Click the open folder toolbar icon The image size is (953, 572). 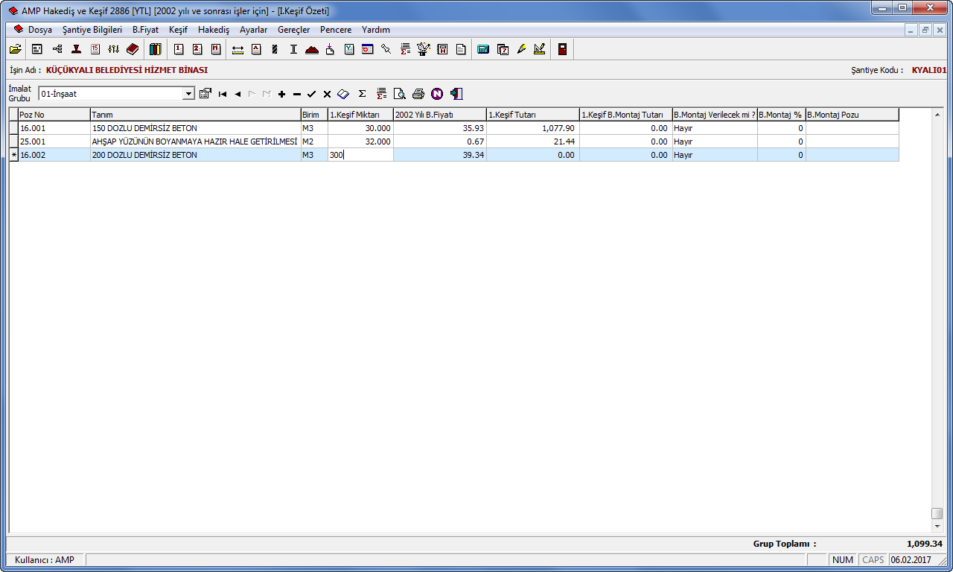click(15, 49)
